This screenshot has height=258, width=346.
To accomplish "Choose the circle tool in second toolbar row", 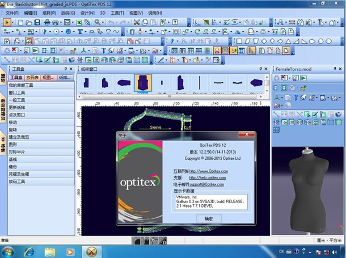I will pyautogui.click(x=56, y=32).
